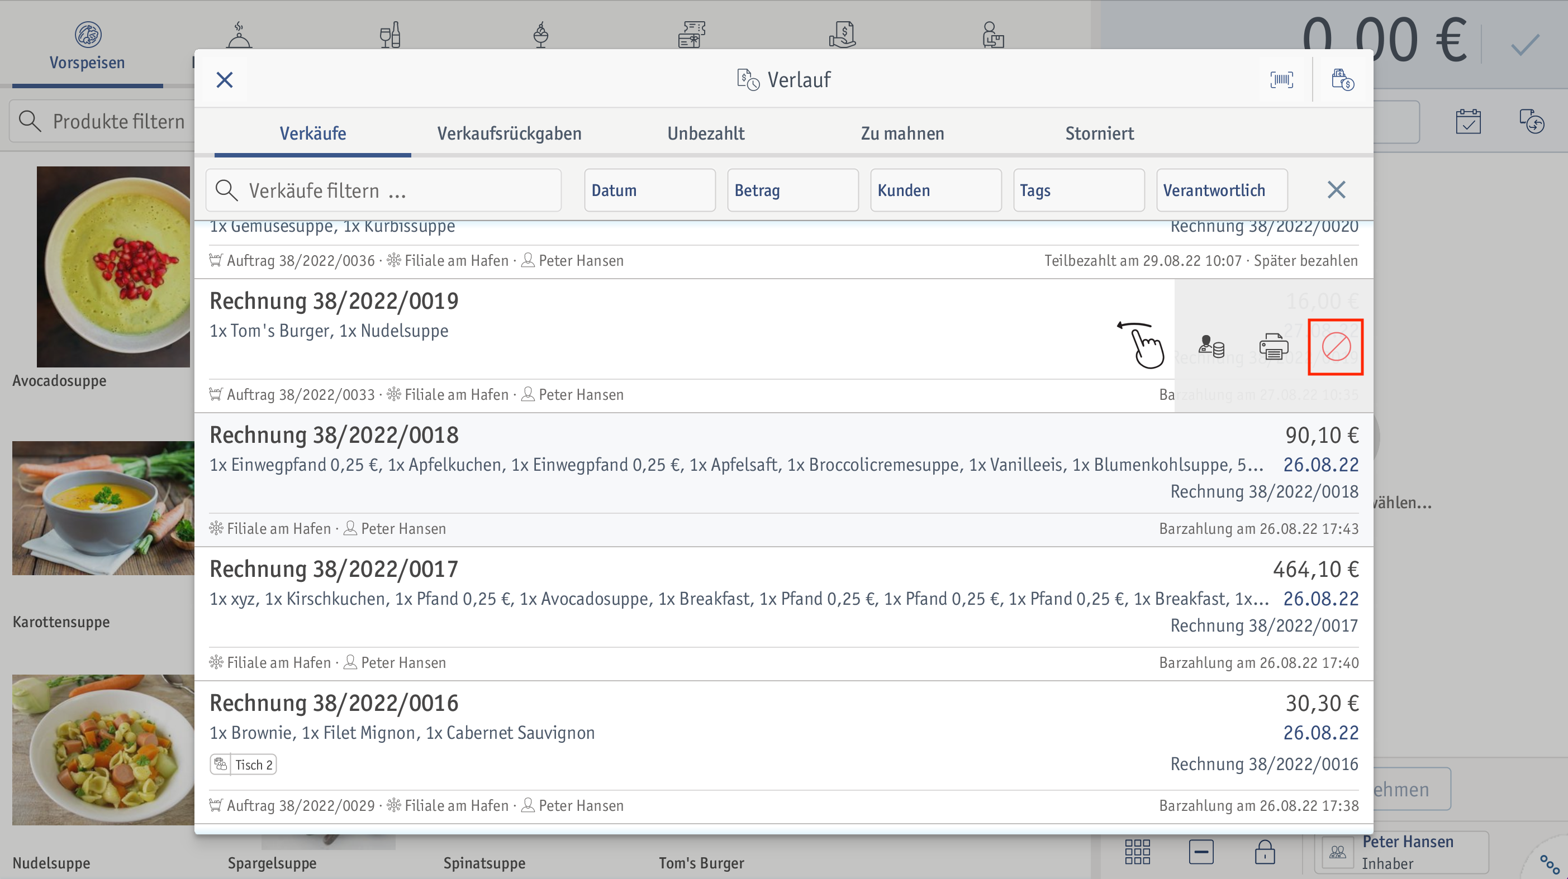Open the Datum filter

(x=649, y=190)
